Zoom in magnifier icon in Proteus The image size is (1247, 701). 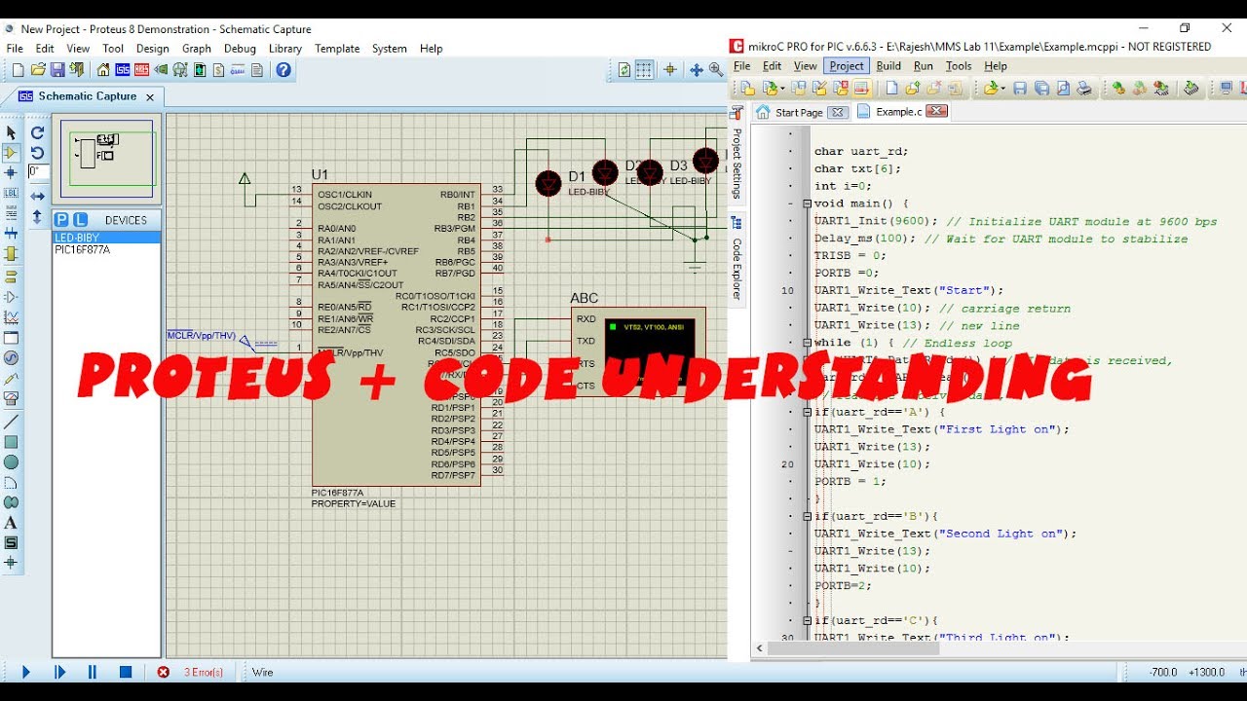tap(716, 70)
